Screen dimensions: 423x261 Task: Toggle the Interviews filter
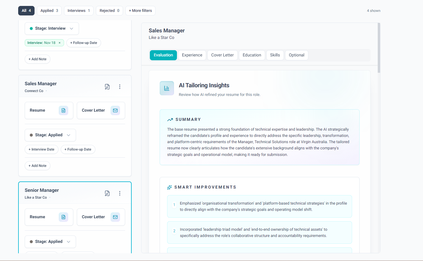(x=78, y=10)
